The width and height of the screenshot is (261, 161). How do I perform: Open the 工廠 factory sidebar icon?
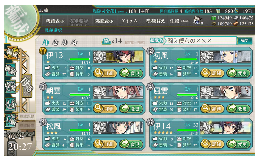pyautogui.click(x=11, y=120)
